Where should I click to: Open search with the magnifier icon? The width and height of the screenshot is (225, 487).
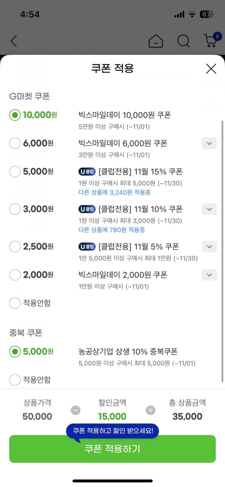183,41
